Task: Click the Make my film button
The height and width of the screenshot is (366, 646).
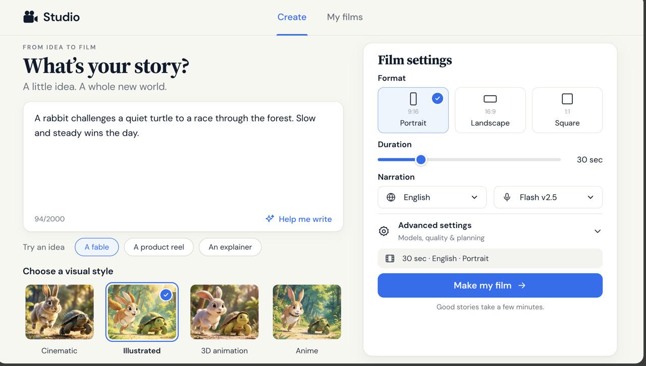Action: pos(490,285)
